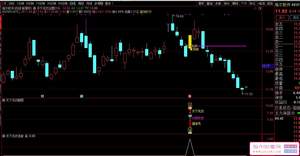Click the 多股 multi-stock button
This screenshot has width=300, height=156.
coord(218,3)
